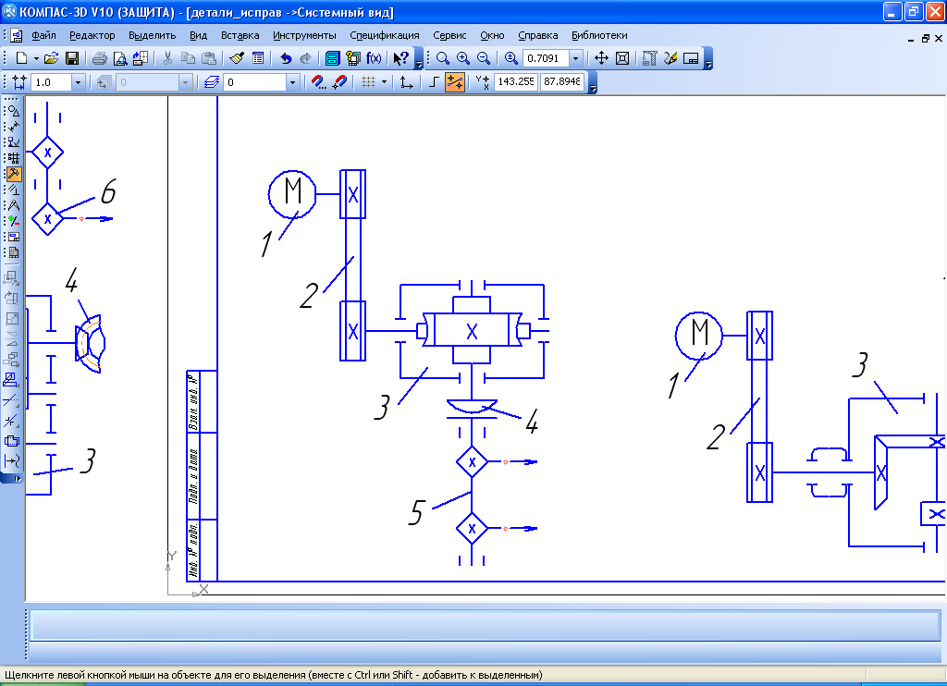Toggle the highlighted editing panel hammer icon
The width and height of the screenshot is (947, 686).
[13, 174]
